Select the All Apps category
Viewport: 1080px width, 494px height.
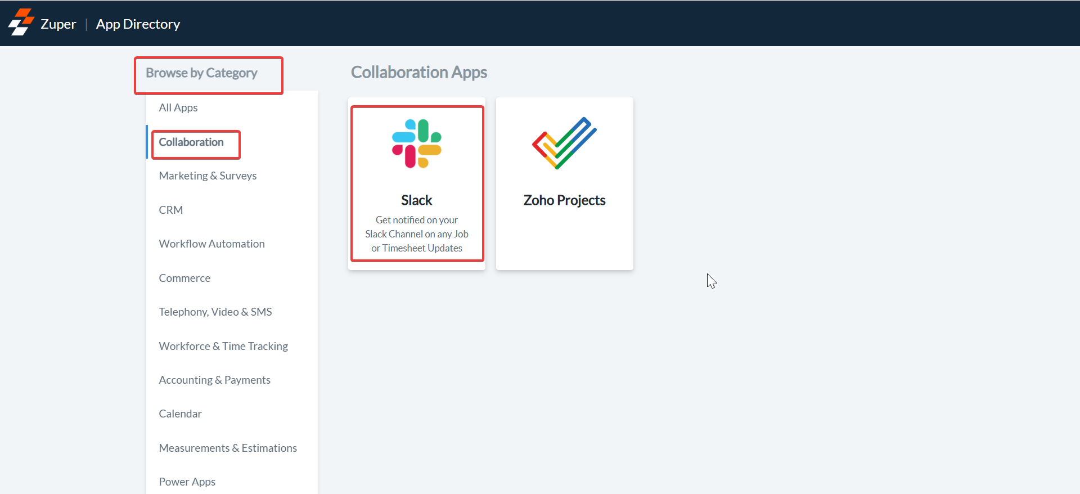coord(178,107)
